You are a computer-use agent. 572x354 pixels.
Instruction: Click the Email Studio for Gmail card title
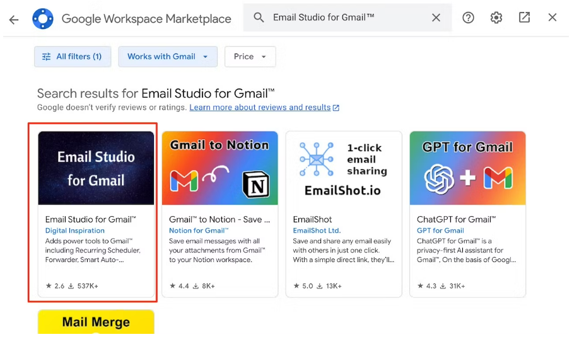pyautogui.click(x=90, y=219)
